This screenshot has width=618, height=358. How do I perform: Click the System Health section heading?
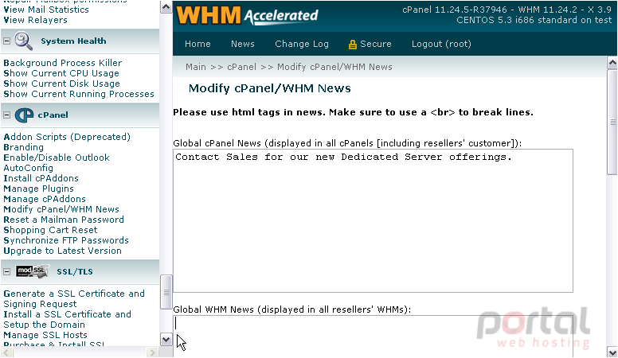(x=73, y=41)
